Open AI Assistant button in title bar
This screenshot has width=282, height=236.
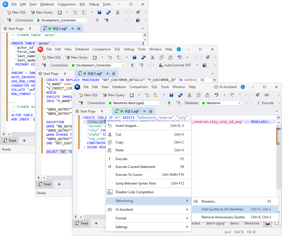[225, 87]
